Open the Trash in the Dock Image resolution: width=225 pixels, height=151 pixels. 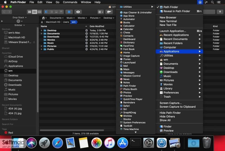click(207, 143)
